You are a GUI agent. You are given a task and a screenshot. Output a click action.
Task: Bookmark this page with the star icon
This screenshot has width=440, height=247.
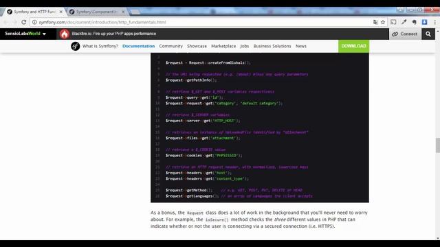click(383, 22)
